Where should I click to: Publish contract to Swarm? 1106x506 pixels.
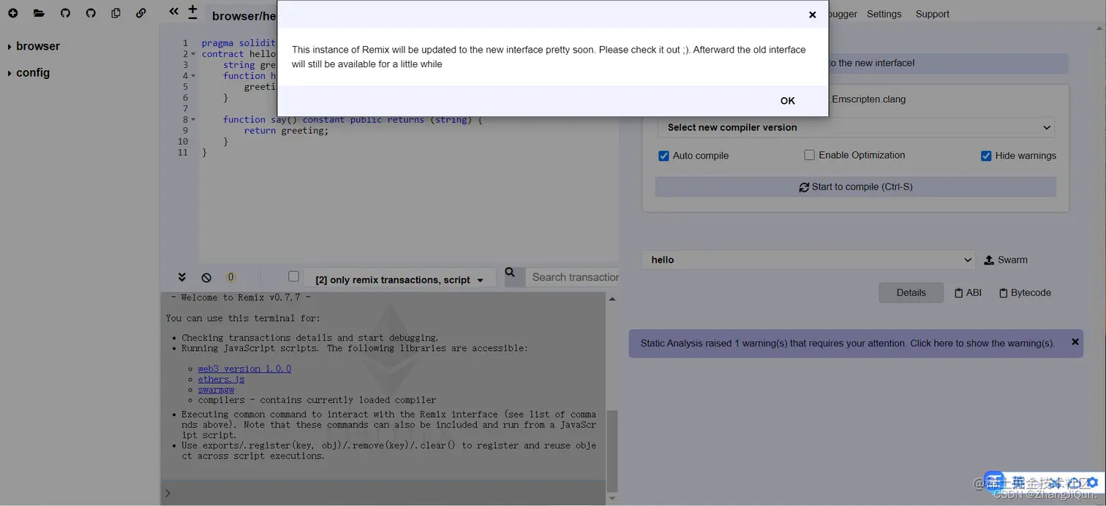point(1006,260)
